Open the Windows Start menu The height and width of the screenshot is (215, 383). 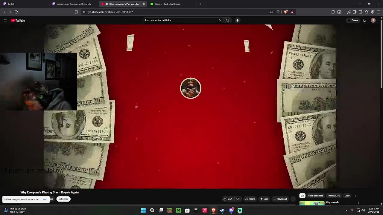point(143,210)
